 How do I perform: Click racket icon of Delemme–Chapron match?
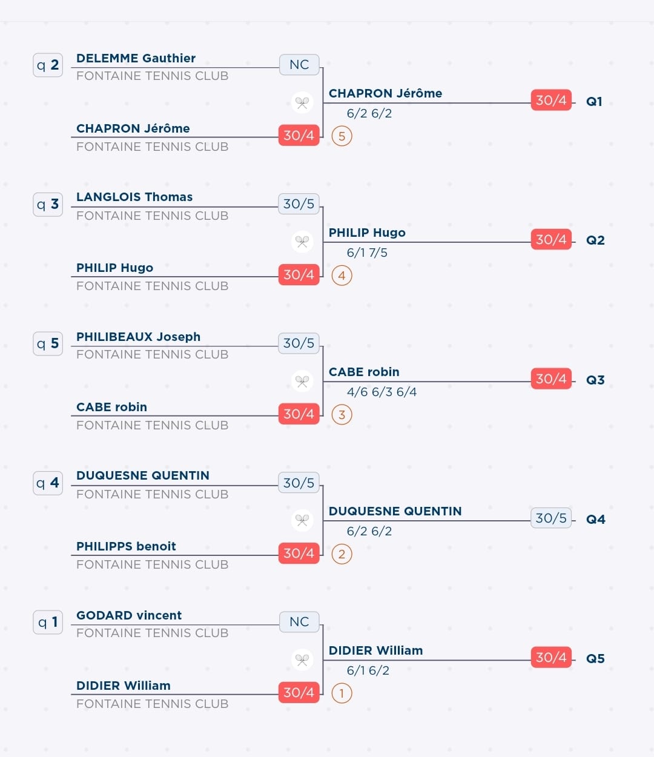point(302,102)
